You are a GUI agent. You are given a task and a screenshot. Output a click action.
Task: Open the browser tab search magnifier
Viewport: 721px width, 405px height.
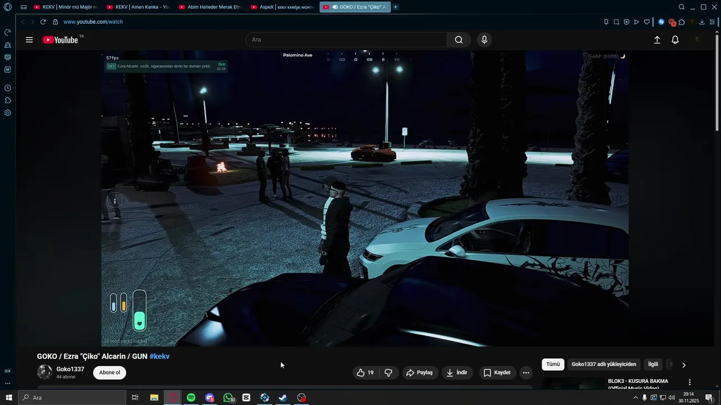[682, 7]
